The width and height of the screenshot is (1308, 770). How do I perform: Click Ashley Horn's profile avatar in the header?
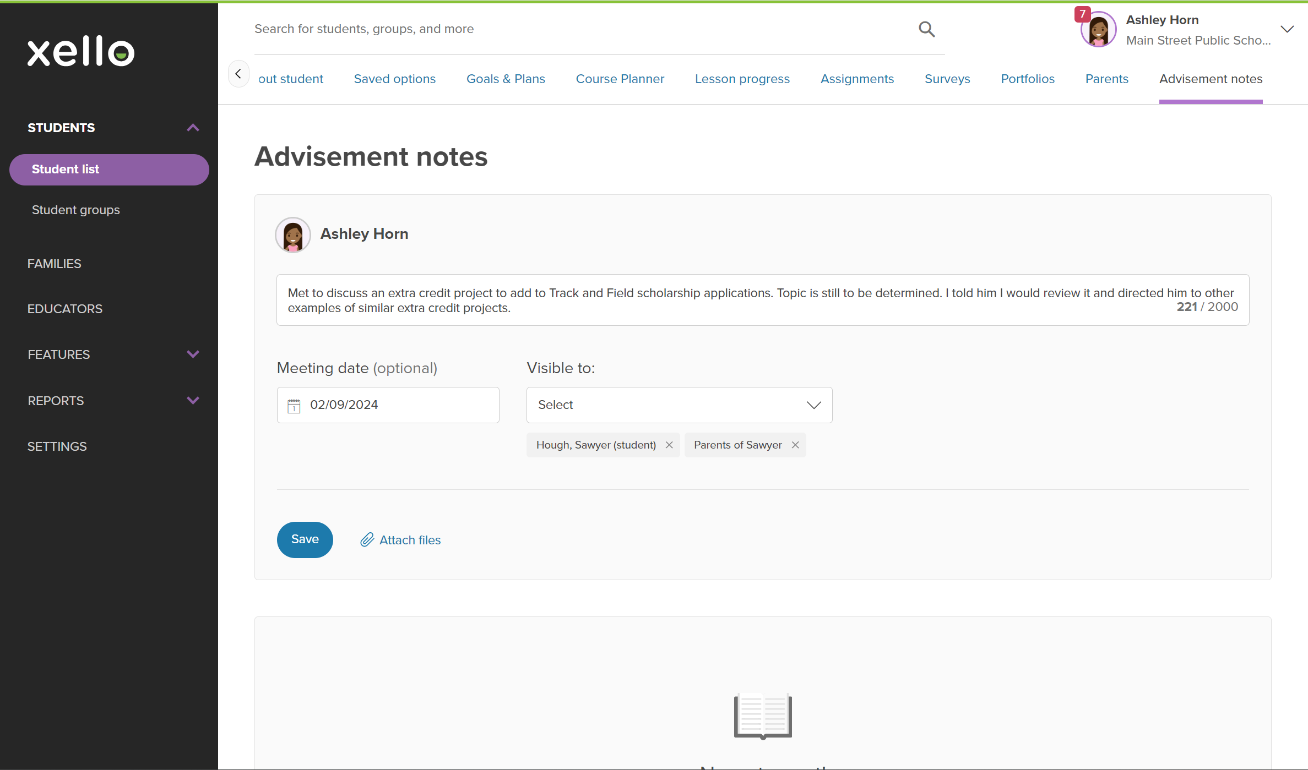tap(1099, 30)
